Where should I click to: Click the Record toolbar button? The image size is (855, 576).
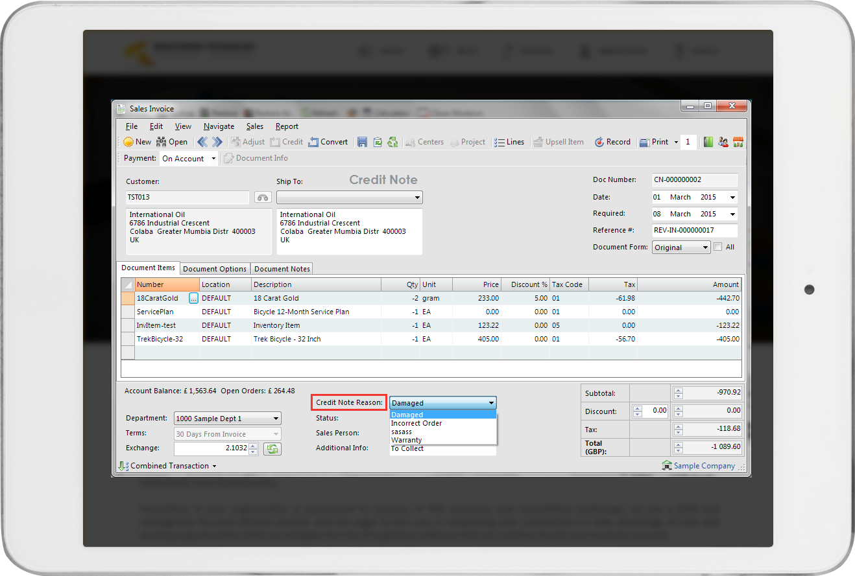pyautogui.click(x=612, y=142)
